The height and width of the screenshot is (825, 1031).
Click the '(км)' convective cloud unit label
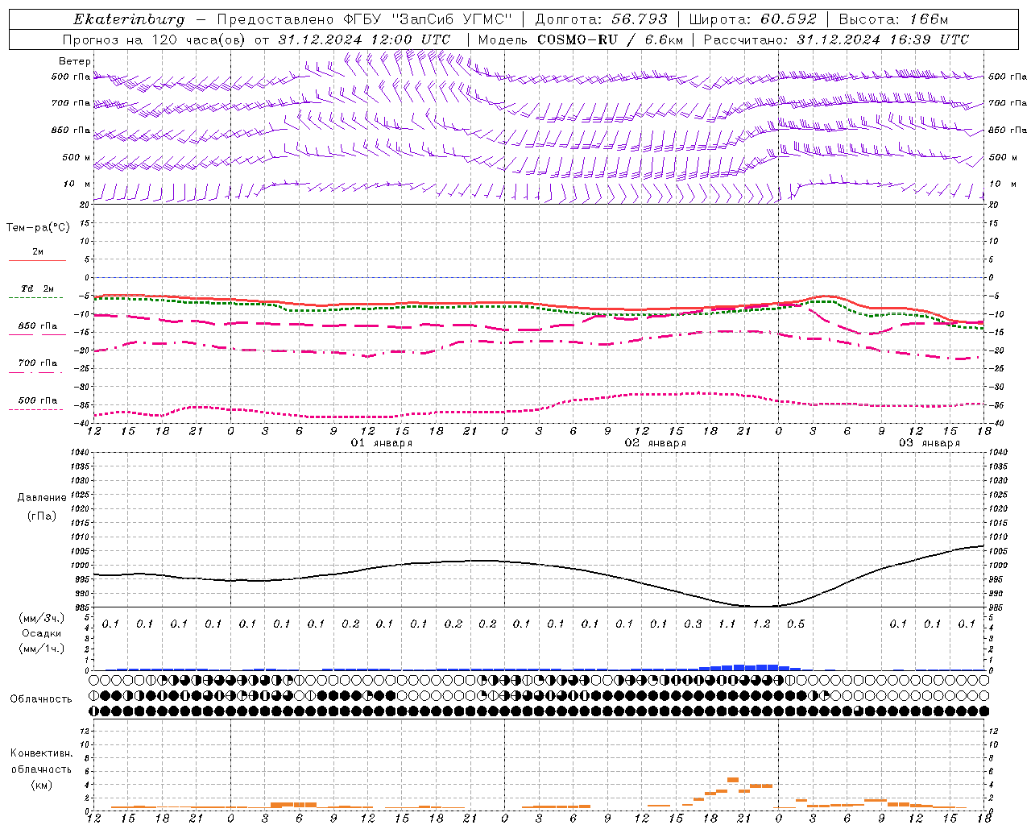click(42, 785)
